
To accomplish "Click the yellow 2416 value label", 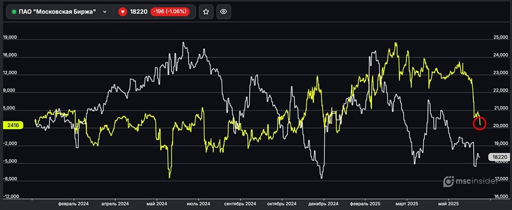I will coord(13,124).
